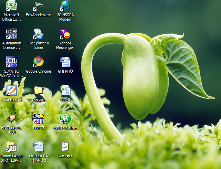Click the HD Tune Pro 4.50 icon

[x=11, y=118]
